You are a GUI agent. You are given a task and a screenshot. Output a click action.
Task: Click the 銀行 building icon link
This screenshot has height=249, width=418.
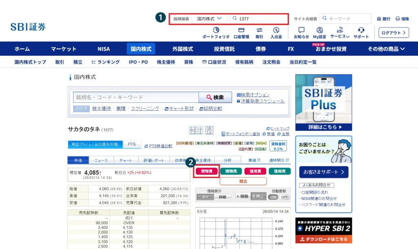[x=383, y=19]
